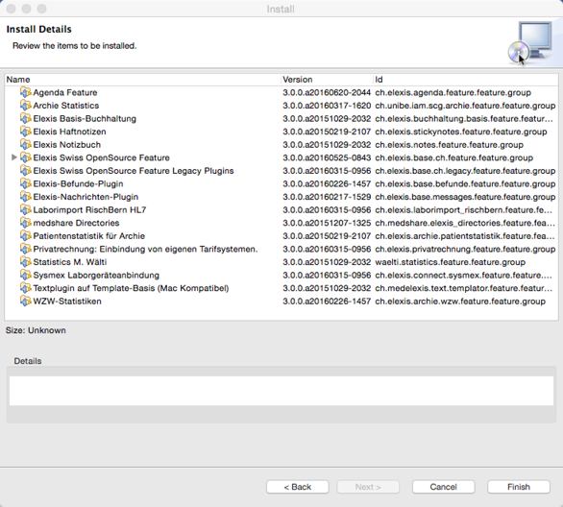Image resolution: width=563 pixels, height=507 pixels.
Task: Select the medshare Directories entry name
Action: (76, 223)
